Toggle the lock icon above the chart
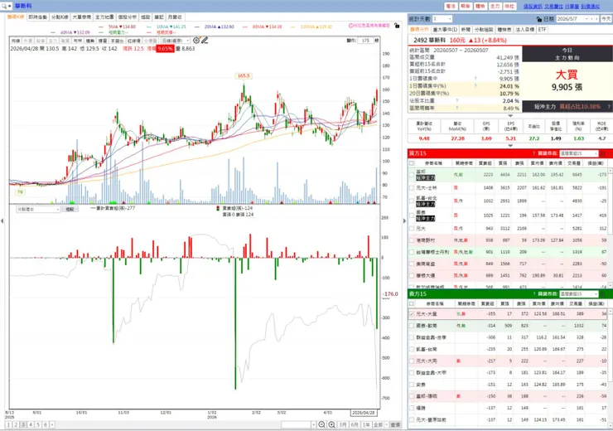This screenshot has height=431, width=613. (x=397, y=26)
